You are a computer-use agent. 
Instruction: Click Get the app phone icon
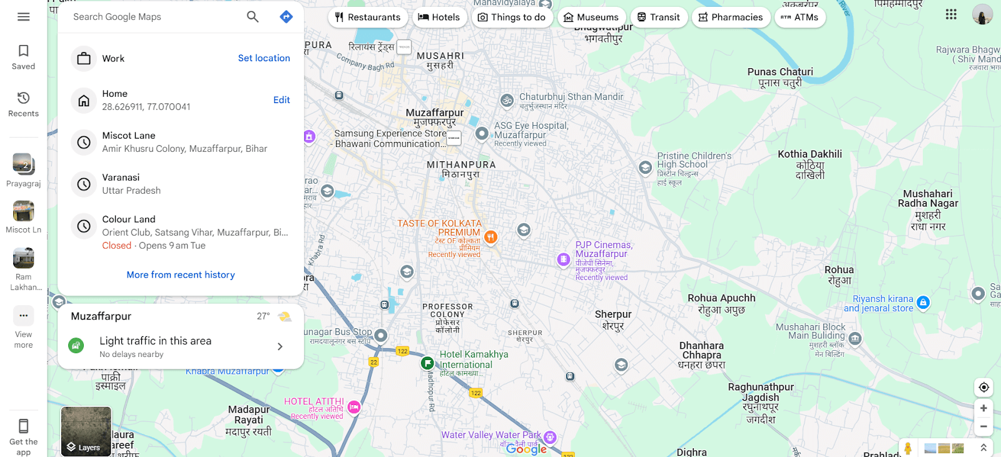(23, 426)
